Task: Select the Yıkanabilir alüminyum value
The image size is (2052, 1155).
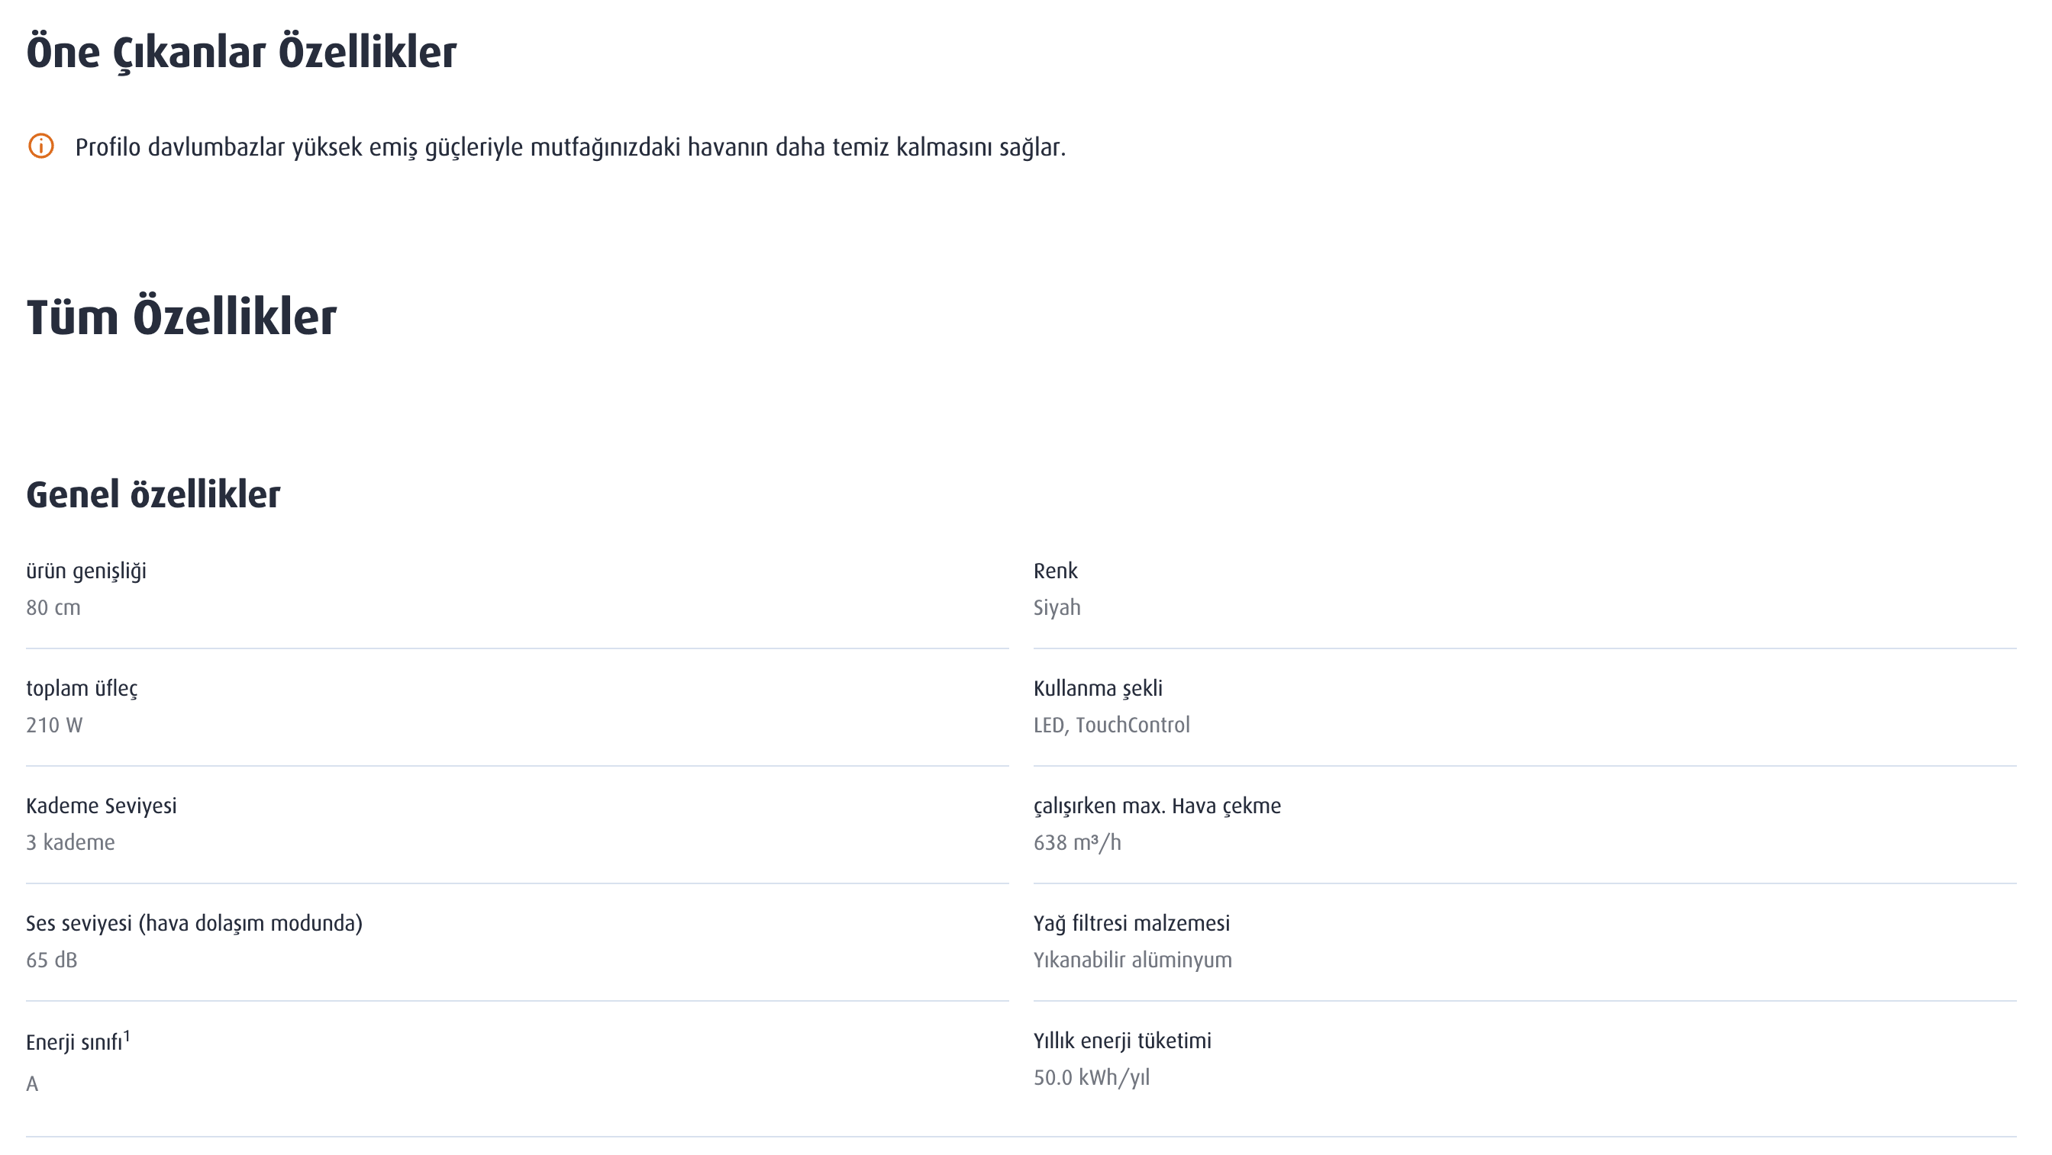Action: tap(1133, 960)
